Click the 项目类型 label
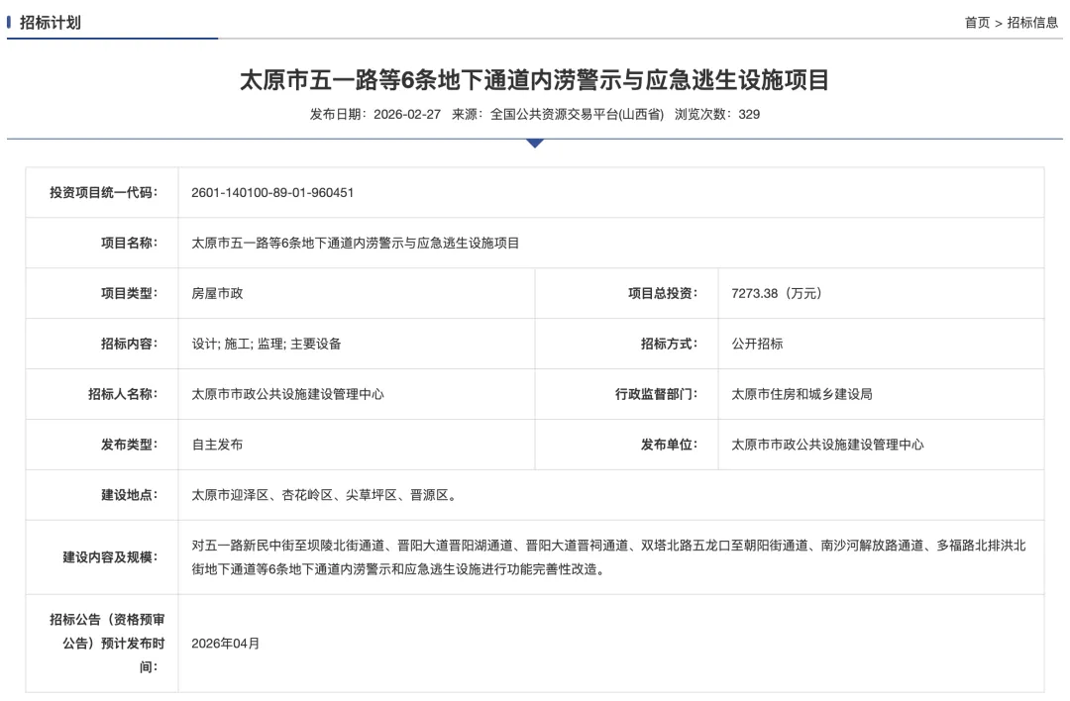 [130, 293]
